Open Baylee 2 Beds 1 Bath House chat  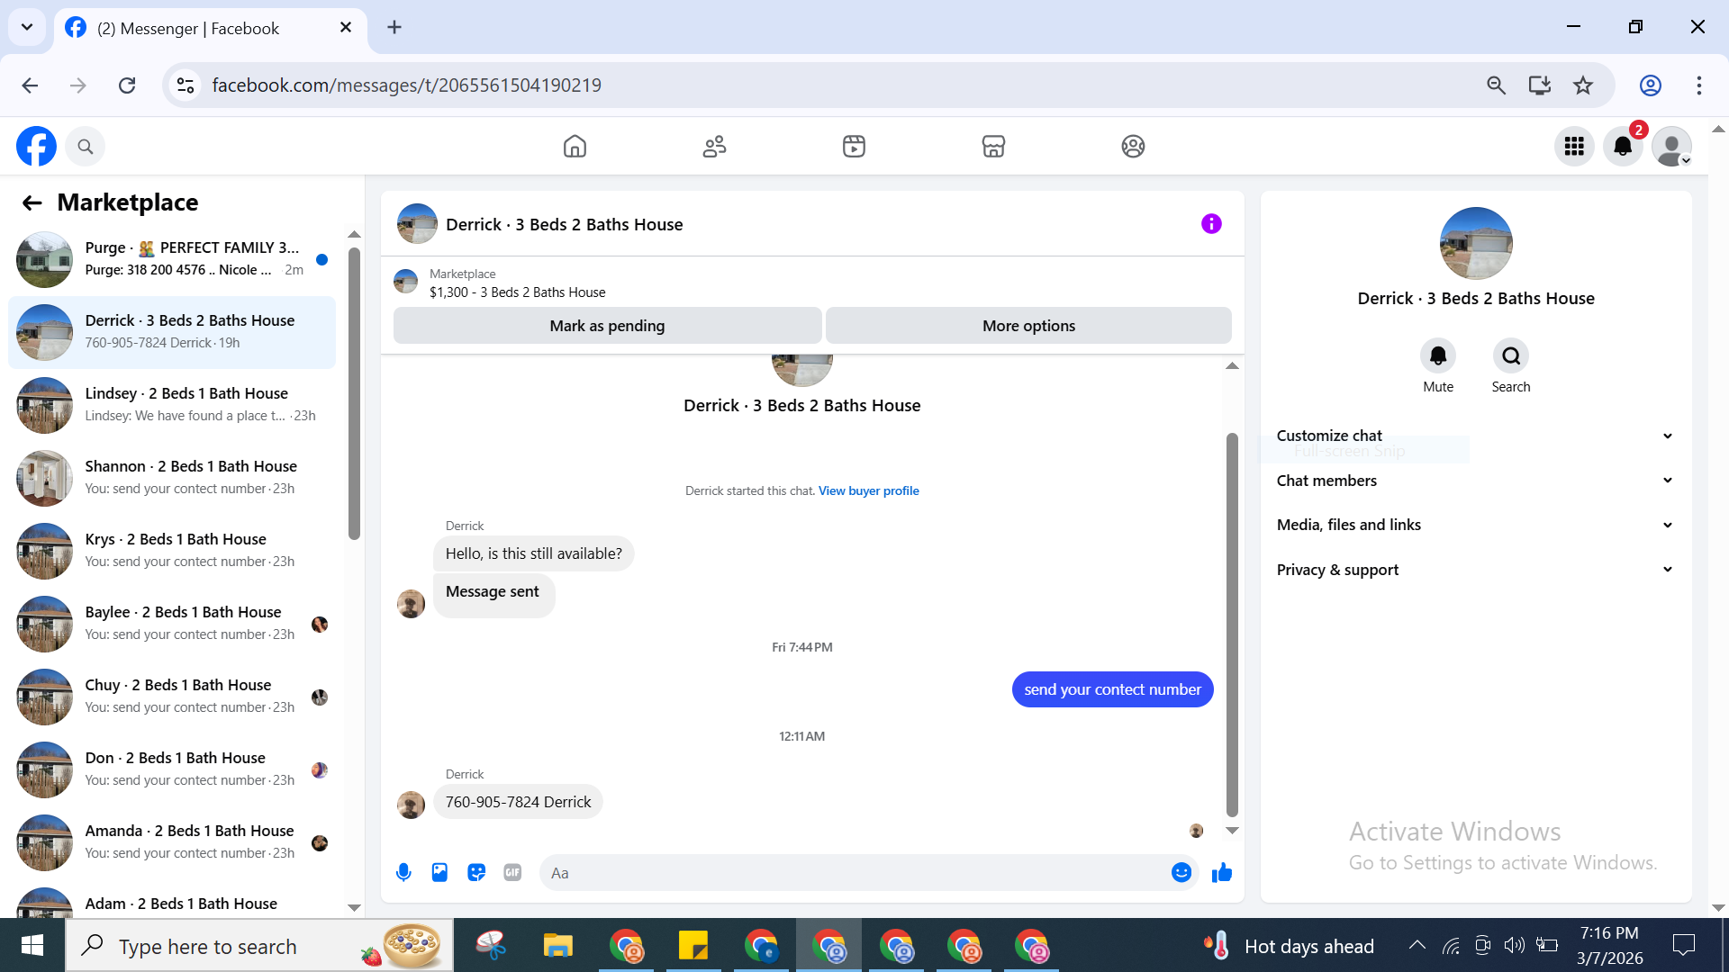pyautogui.click(x=172, y=624)
